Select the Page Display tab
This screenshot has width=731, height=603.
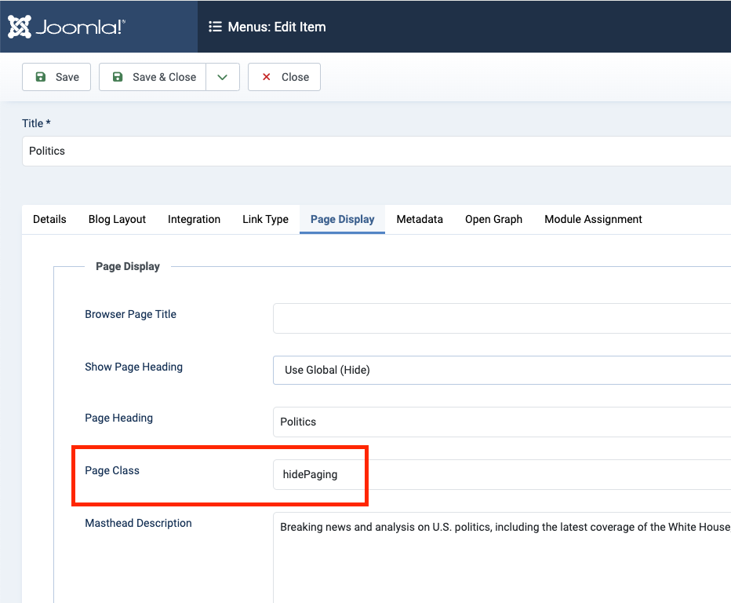342,220
